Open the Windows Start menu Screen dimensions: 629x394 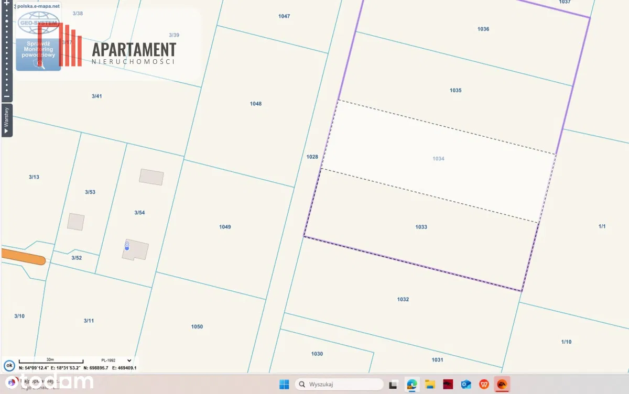coord(284,385)
